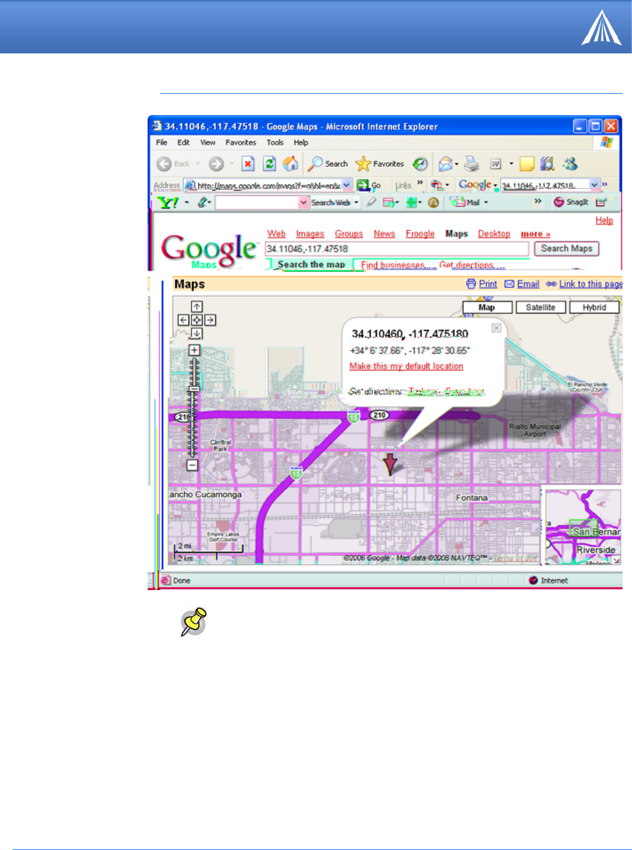
Task: Select the Search the map tab
Action: pos(311,265)
